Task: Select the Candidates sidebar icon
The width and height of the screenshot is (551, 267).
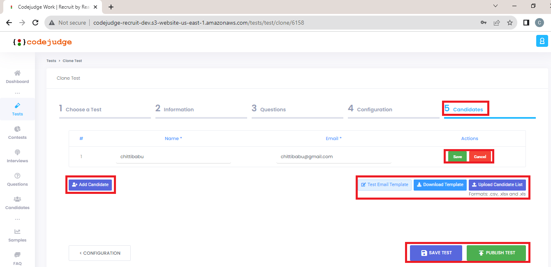Action: tap(17, 203)
